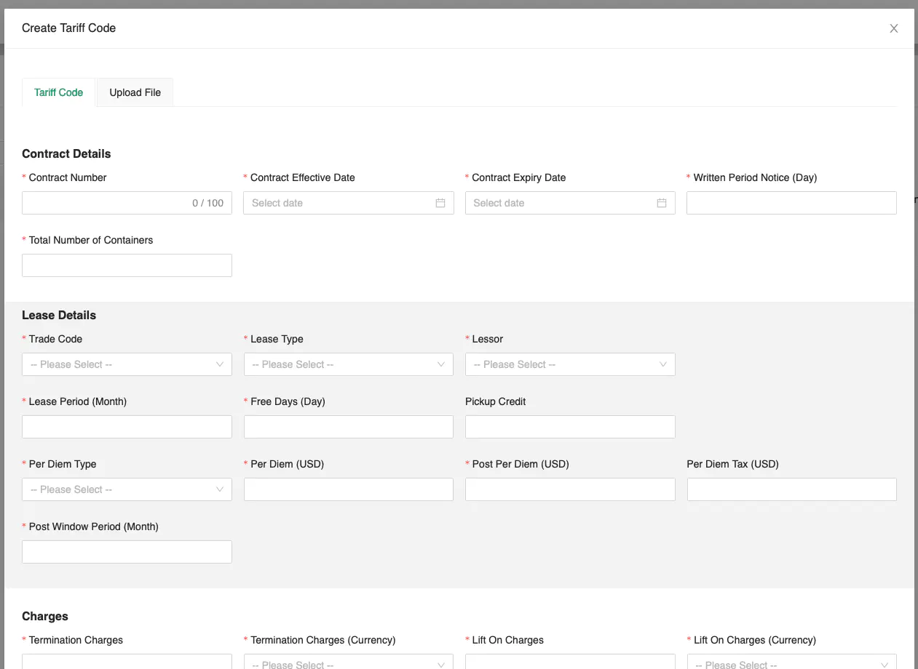The image size is (918, 669).
Task: Click the Free Days (Day) input
Action: (x=348, y=427)
